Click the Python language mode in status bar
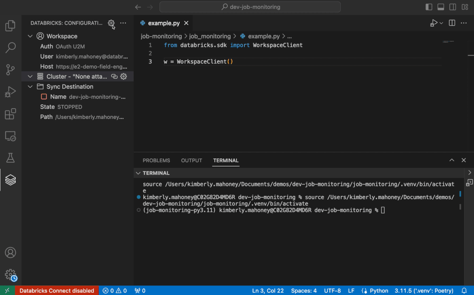The height and width of the screenshot is (295, 474). click(375, 291)
